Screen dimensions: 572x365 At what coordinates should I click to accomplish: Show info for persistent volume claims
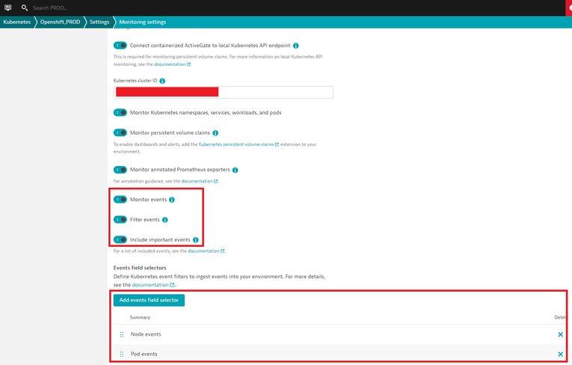coord(215,133)
